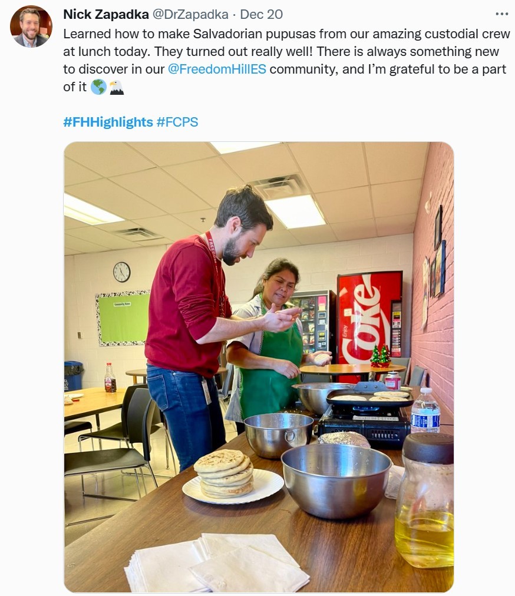Click the eagle emoji in tweet
Image resolution: width=515 pixels, height=596 pixels.
pyautogui.click(x=117, y=87)
